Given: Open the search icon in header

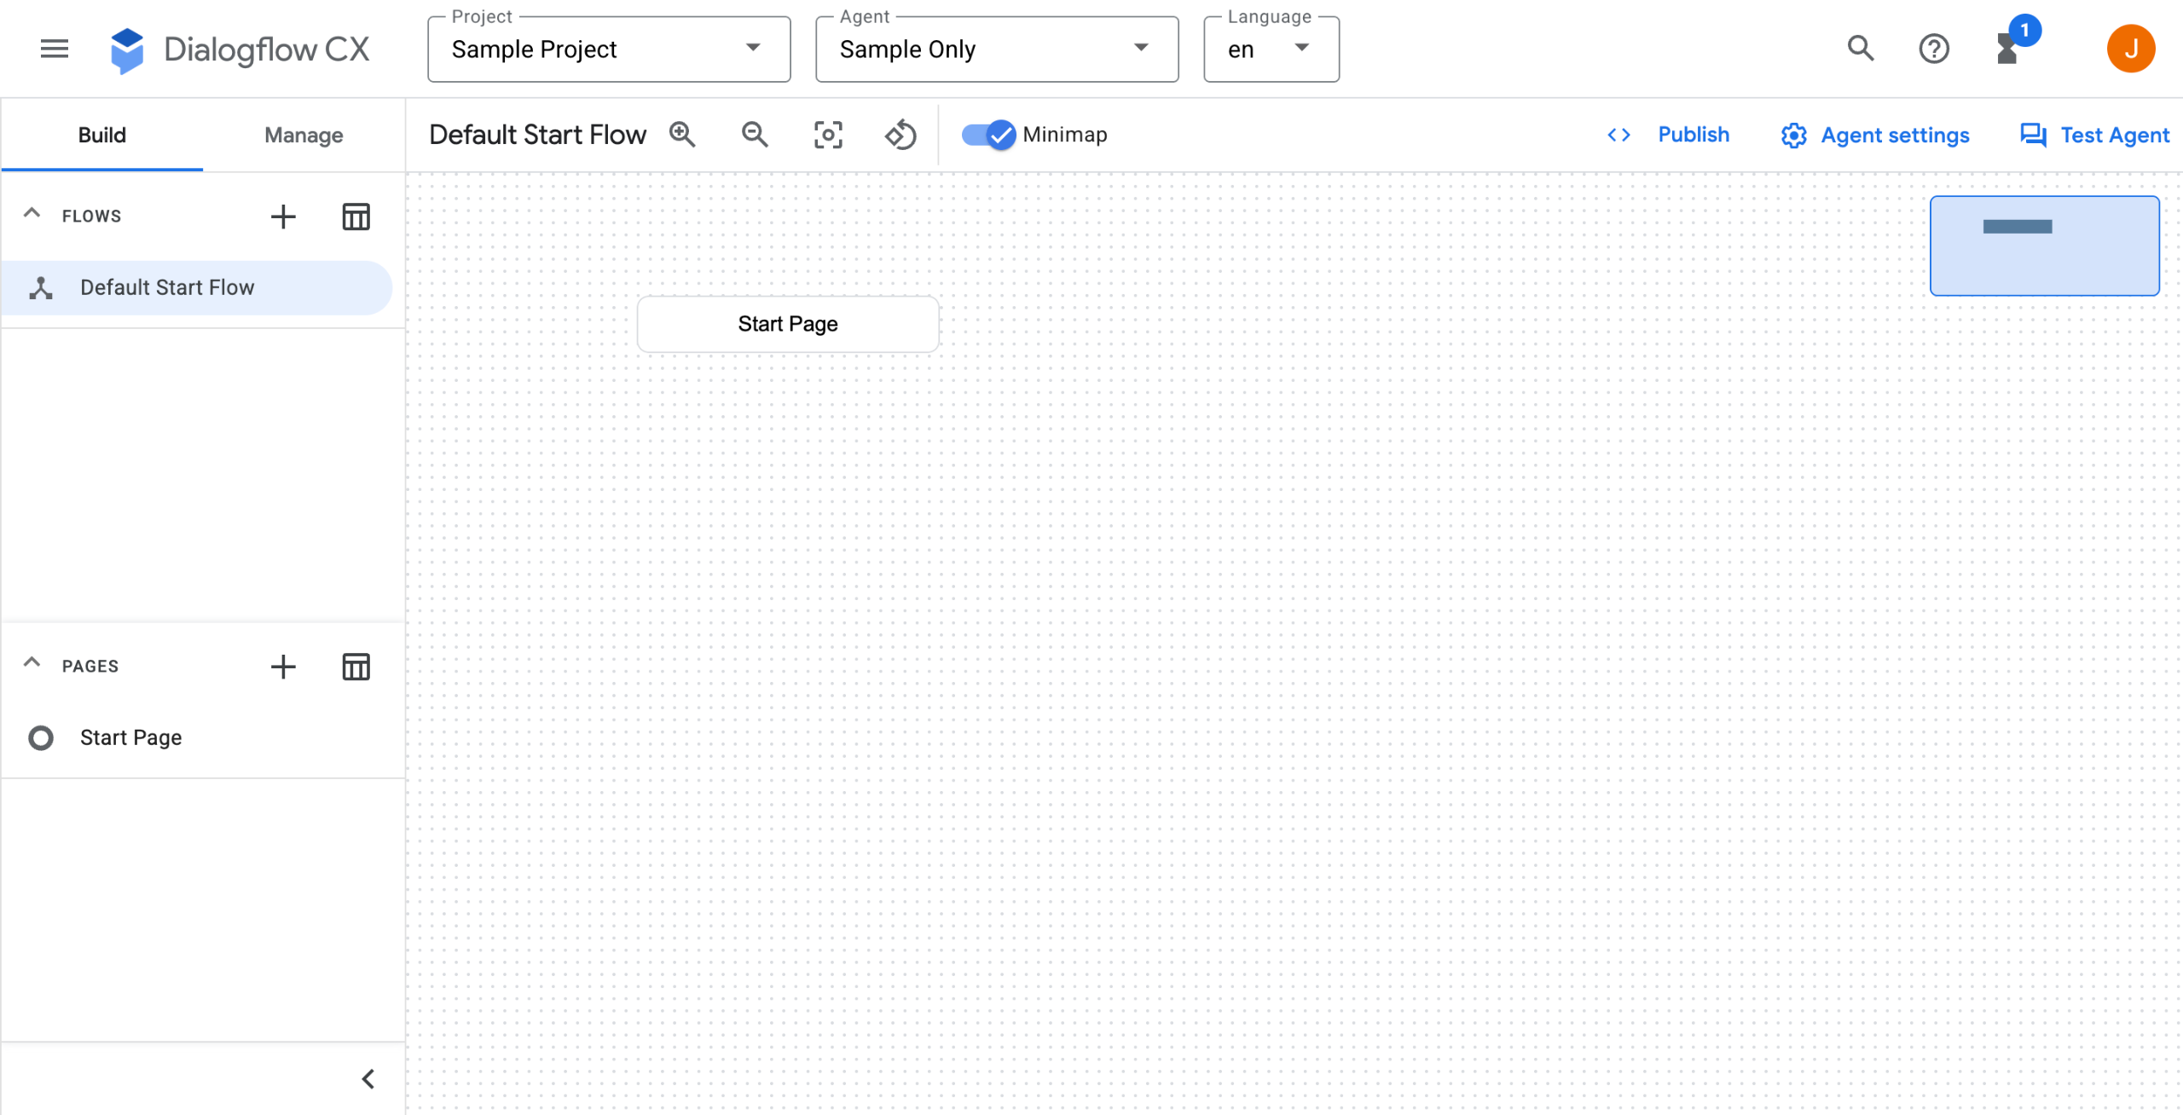Looking at the screenshot, I should 1861,49.
